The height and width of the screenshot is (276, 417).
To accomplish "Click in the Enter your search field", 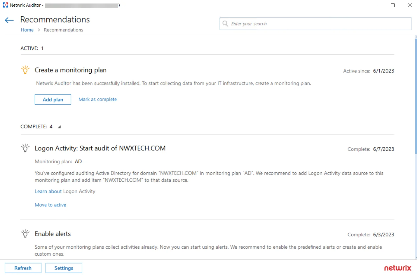I will (315, 24).
